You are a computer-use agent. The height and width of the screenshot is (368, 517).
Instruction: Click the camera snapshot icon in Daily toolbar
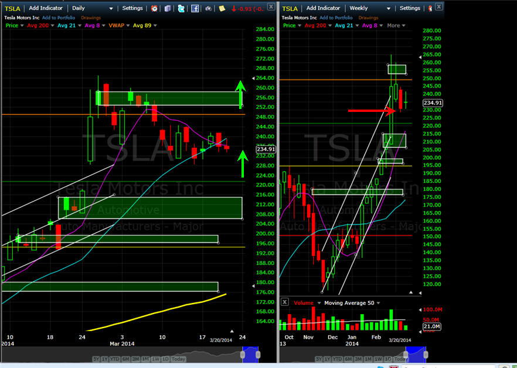(209, 8)
